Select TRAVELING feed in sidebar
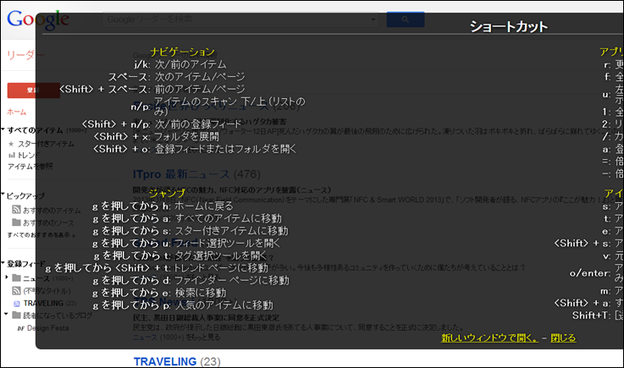624x368 pixels. (x=43, y=303)
